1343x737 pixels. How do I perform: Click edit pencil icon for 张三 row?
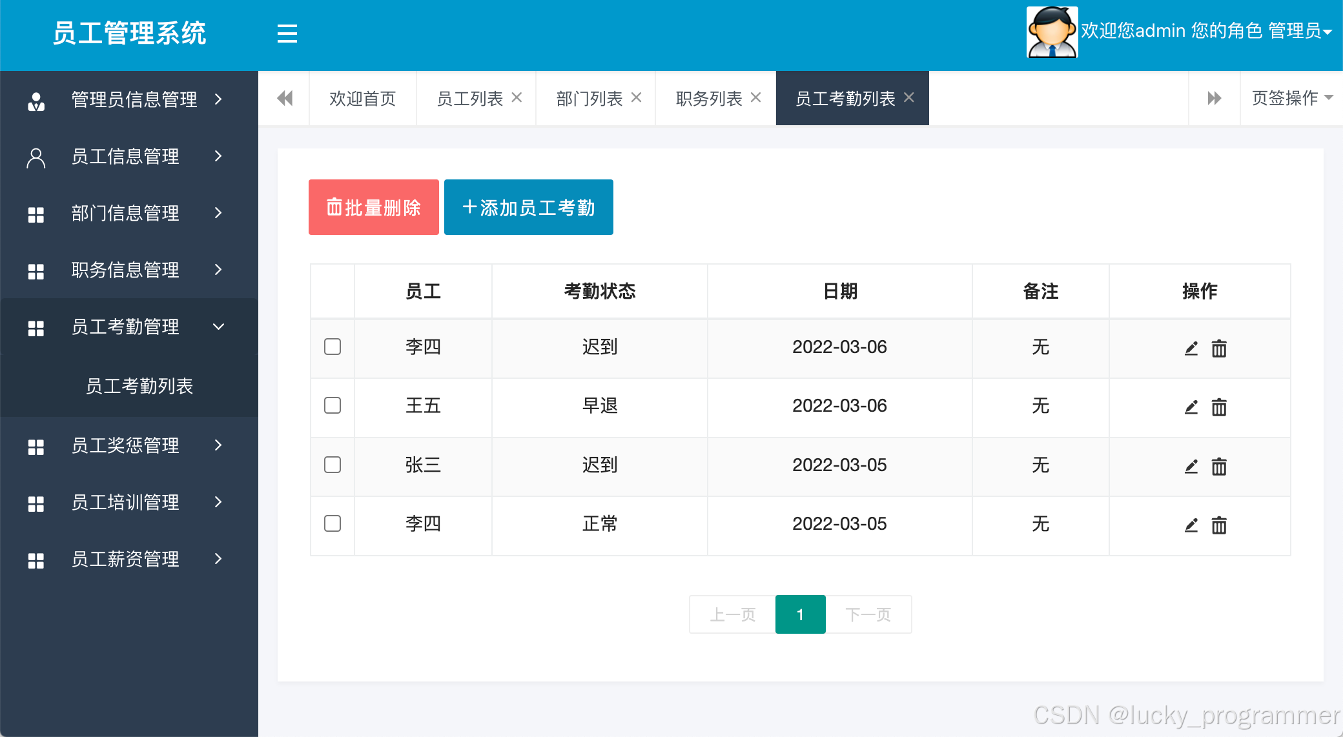click(x=1191, y=466)
